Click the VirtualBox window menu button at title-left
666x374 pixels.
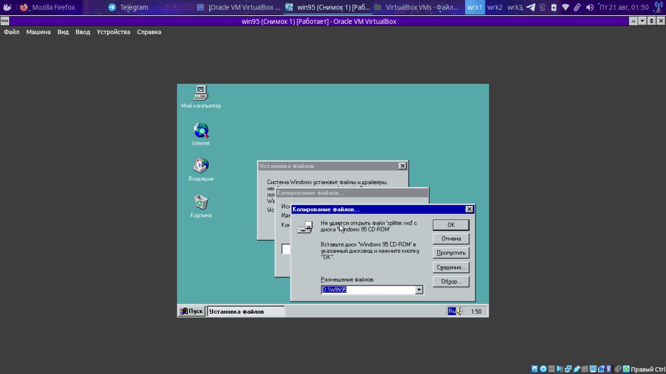pos(4,21)
